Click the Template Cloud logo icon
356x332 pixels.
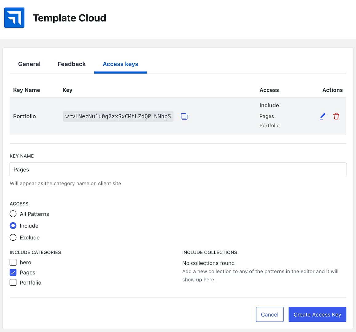click(14, 18)
